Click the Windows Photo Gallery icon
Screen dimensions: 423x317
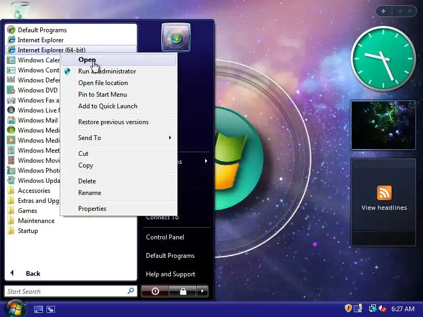pyautogui.click(x=11, y=170)
